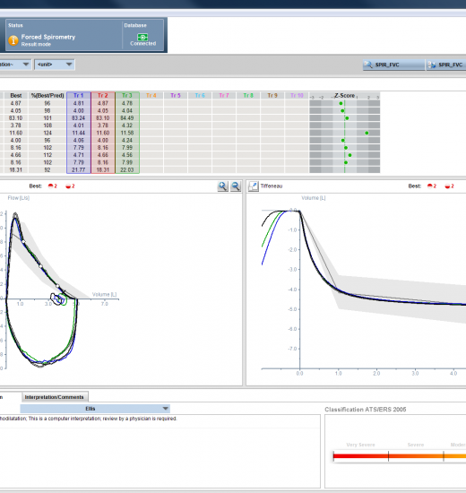466x493 pixels.
Task: Click 124 in the %(Best/Pred) column
Action: point(47,133)
